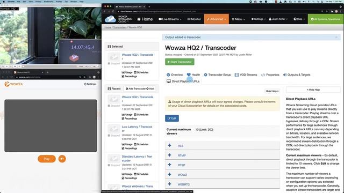Expand the WOWZ playback URL section

coord(222,175)
